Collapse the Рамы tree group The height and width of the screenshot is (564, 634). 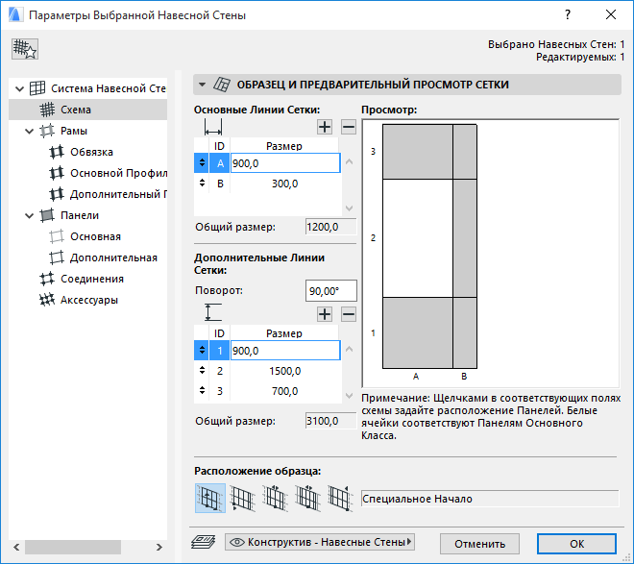29,131
